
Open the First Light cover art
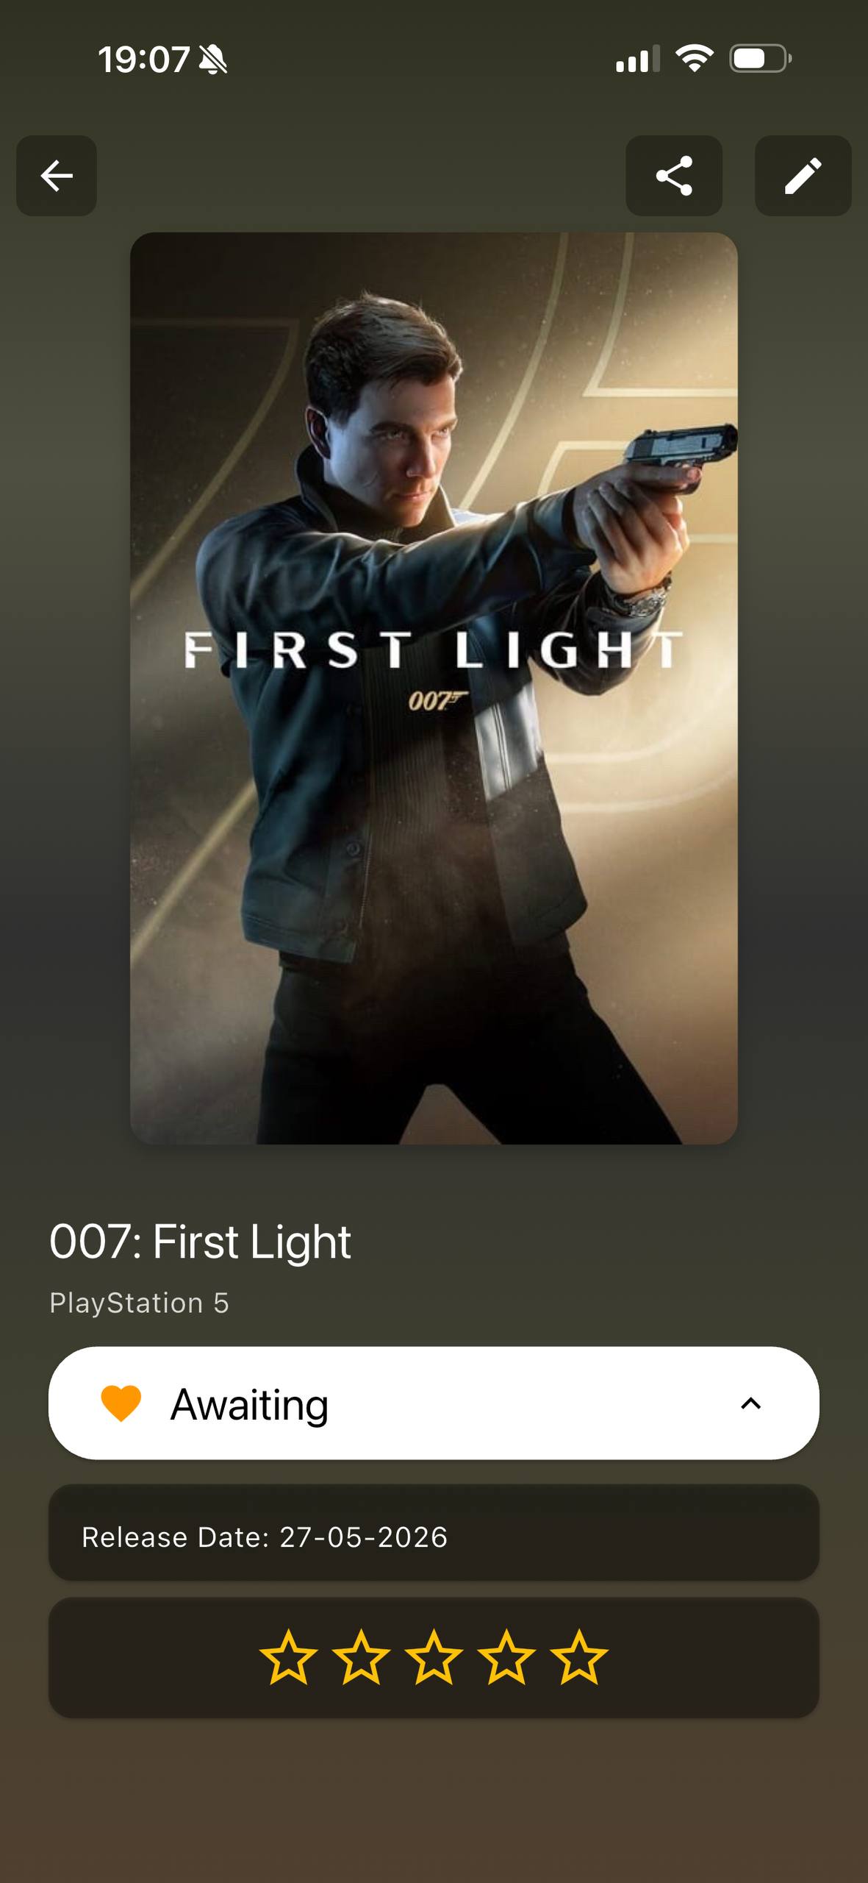point(434,688)
